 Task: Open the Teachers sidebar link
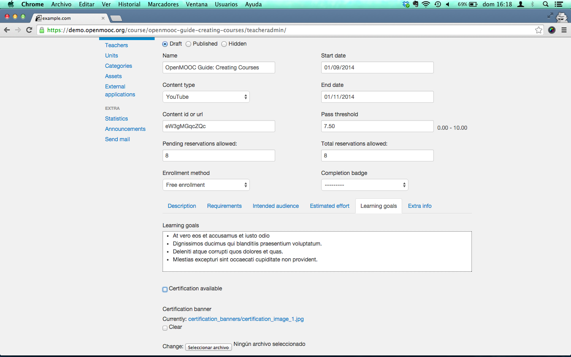[117, 45]
